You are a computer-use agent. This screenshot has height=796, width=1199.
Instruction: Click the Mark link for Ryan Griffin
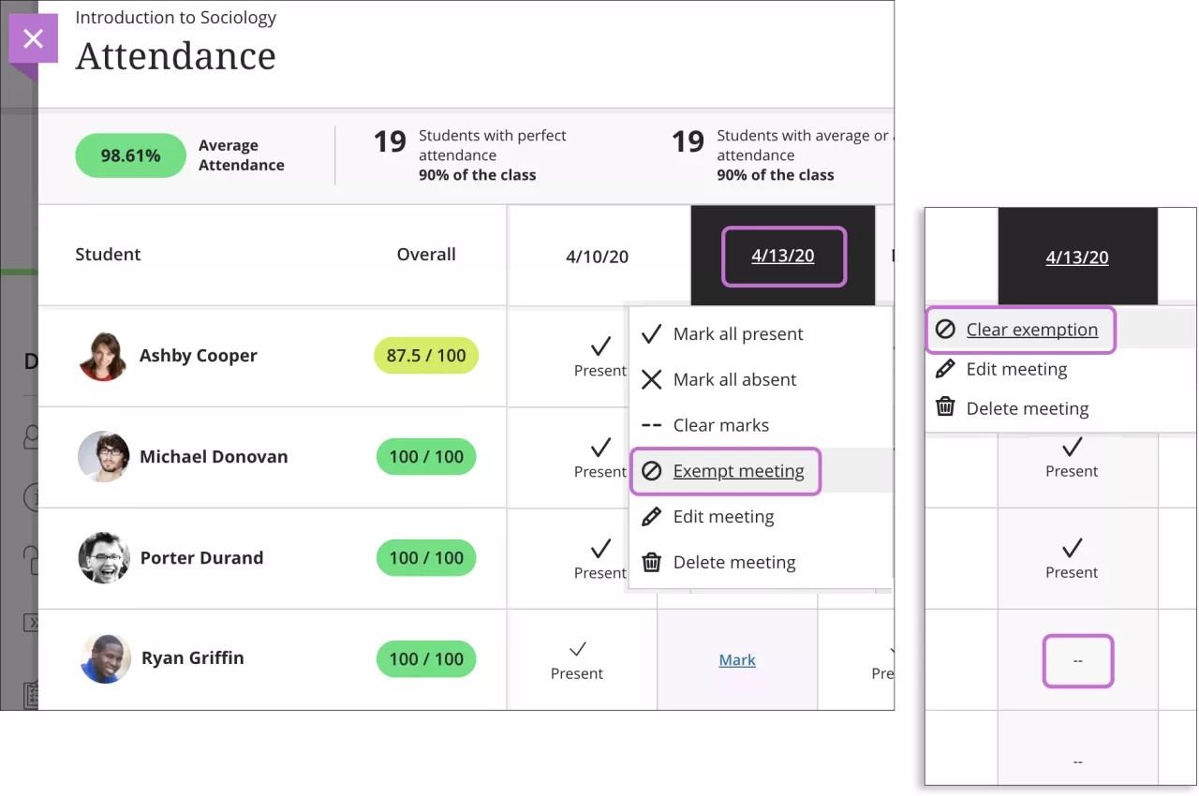[x=737, y=660]
